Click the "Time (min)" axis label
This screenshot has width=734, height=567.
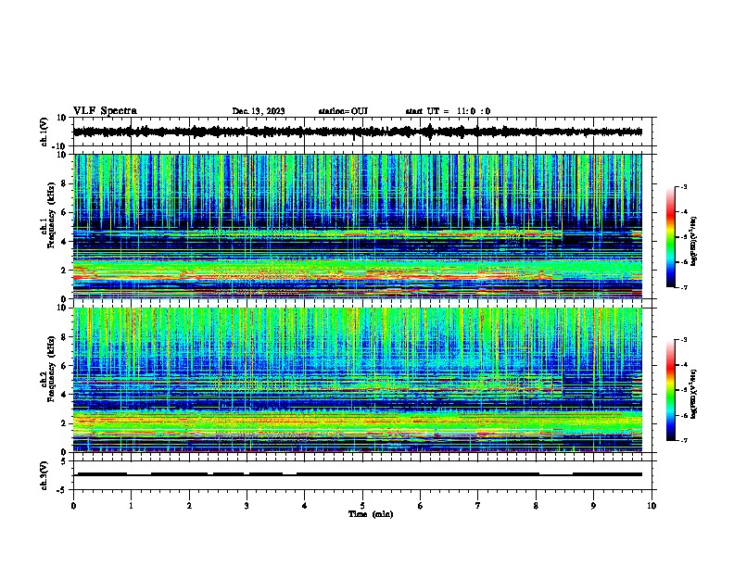371,514
